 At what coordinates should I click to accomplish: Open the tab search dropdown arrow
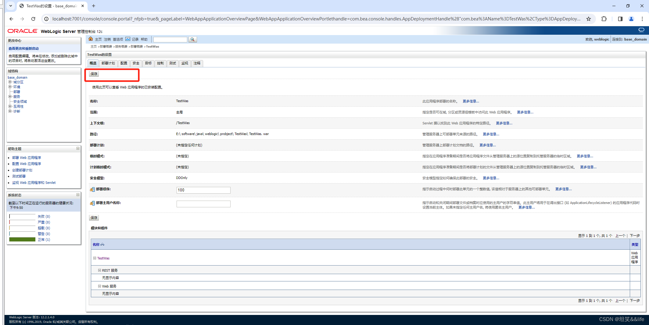(x=11, y=6)
